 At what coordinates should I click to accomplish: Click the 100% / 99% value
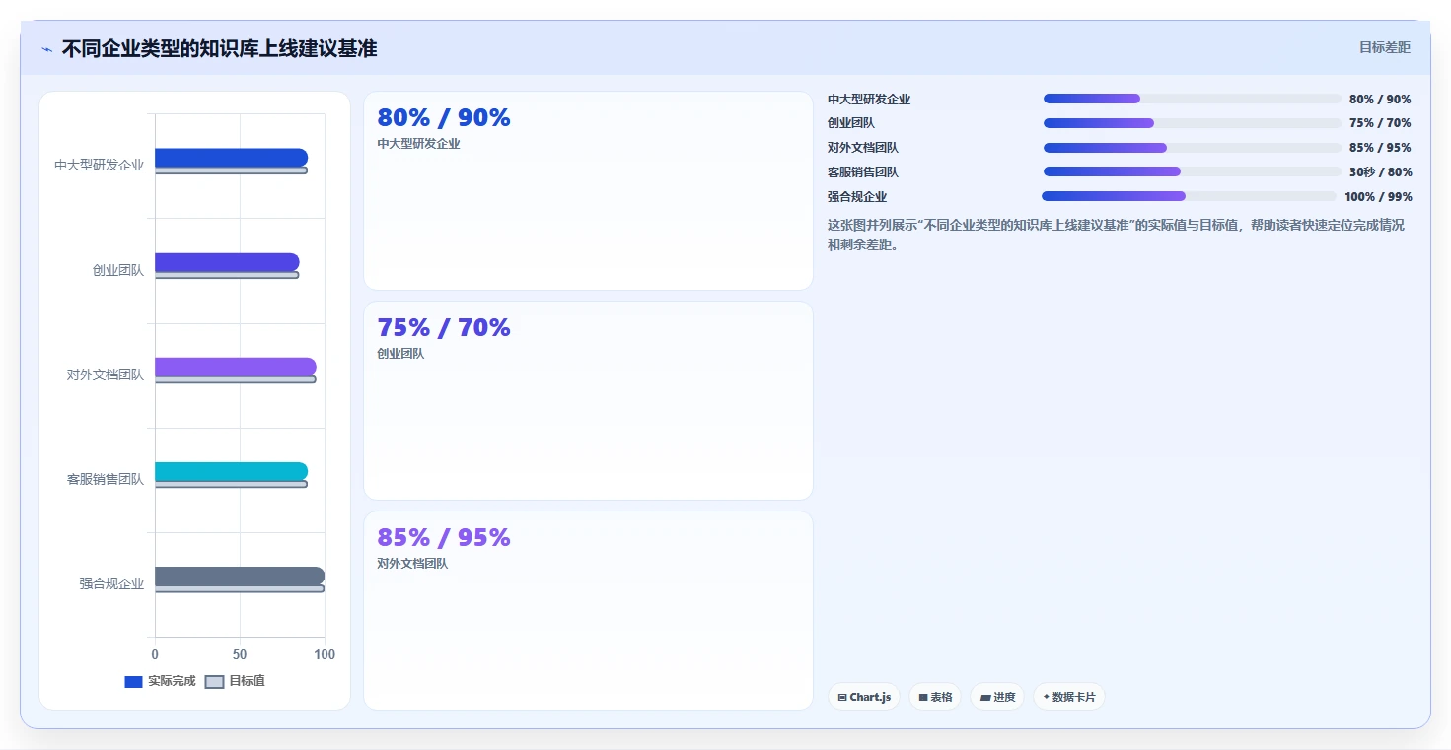(1378, 196)
